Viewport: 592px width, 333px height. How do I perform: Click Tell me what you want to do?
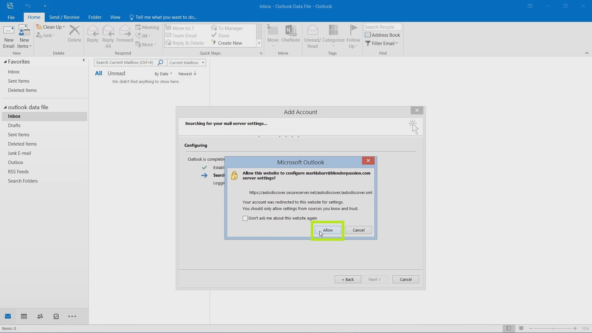click(x=163, y=17)
